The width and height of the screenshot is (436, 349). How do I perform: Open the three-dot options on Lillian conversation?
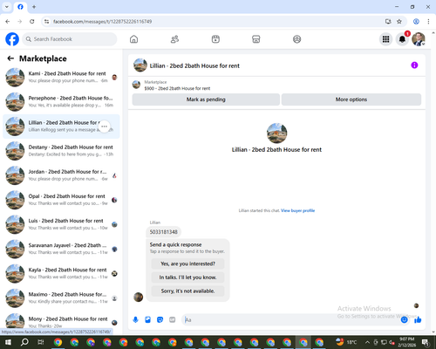pyautogui.click(x=104, y=127)
